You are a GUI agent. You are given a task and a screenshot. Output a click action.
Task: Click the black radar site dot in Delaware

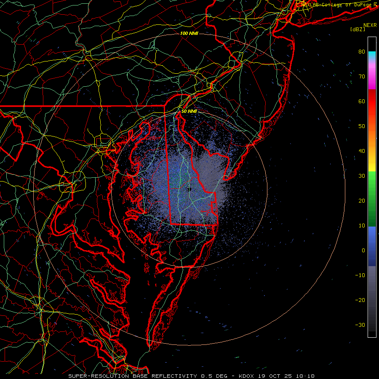tap(189, 189)
